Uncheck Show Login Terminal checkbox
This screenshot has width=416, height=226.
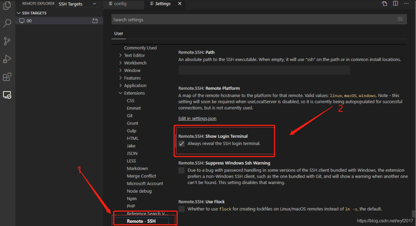181,144
